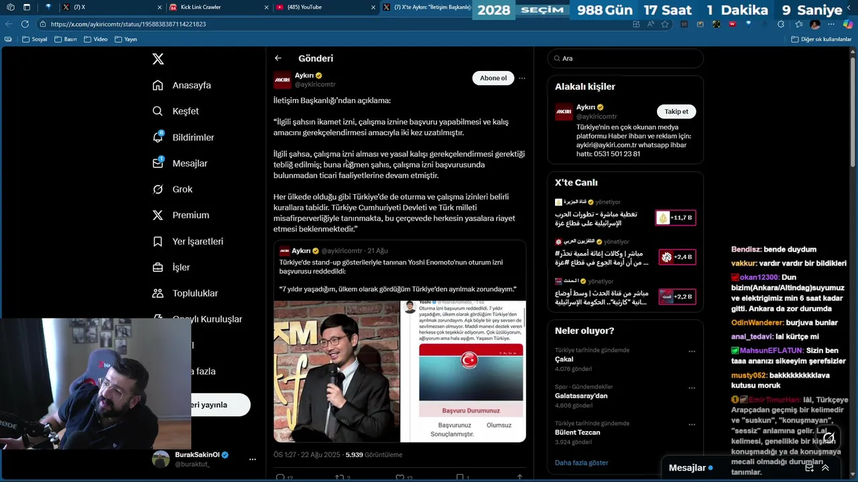Click the Premium X icon

pos(158,215)
